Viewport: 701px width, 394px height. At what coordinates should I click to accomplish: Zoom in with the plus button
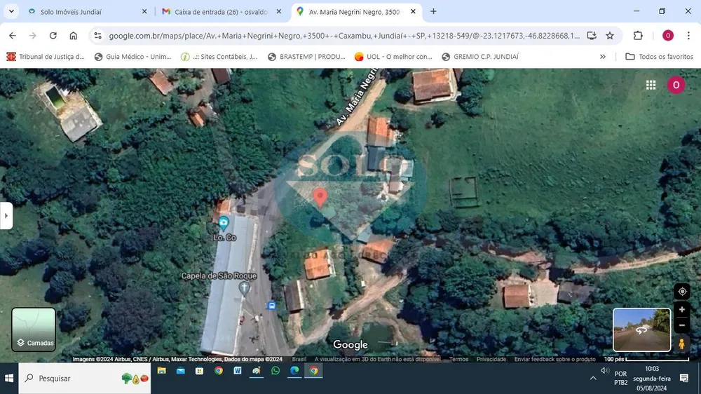coord(682,309)
